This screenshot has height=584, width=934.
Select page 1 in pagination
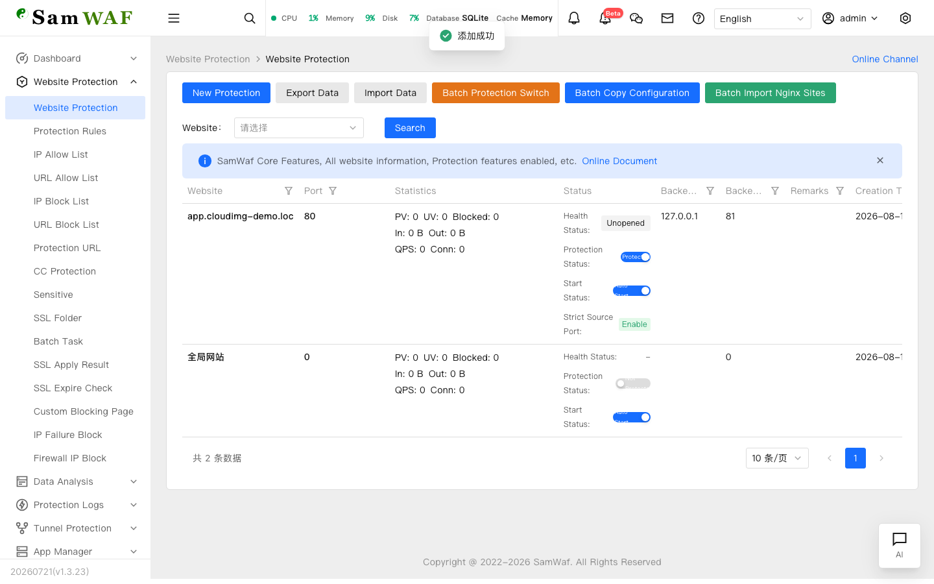(856, 458)
